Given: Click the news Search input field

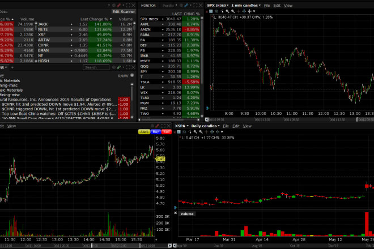Looking at the screenshot, I should click(x=96, y=67).
